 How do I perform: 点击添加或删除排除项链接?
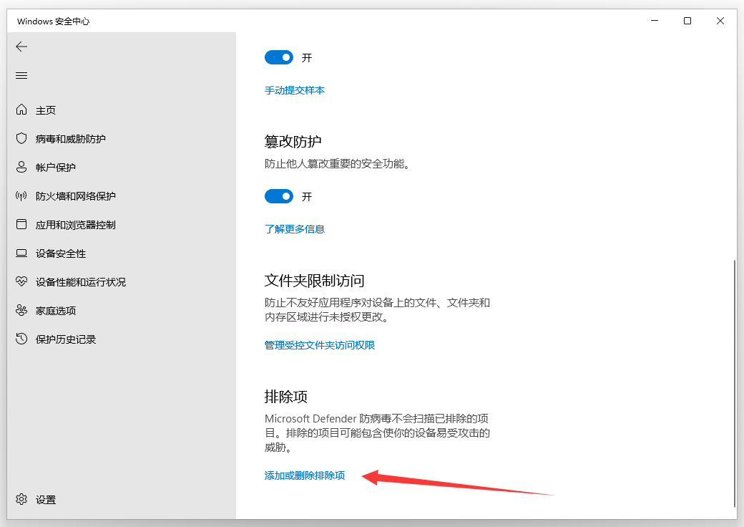point(304,475)
